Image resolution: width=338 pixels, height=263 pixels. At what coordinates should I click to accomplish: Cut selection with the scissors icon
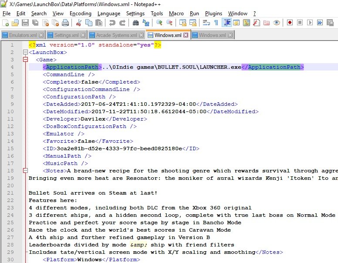tap(79, 23)
